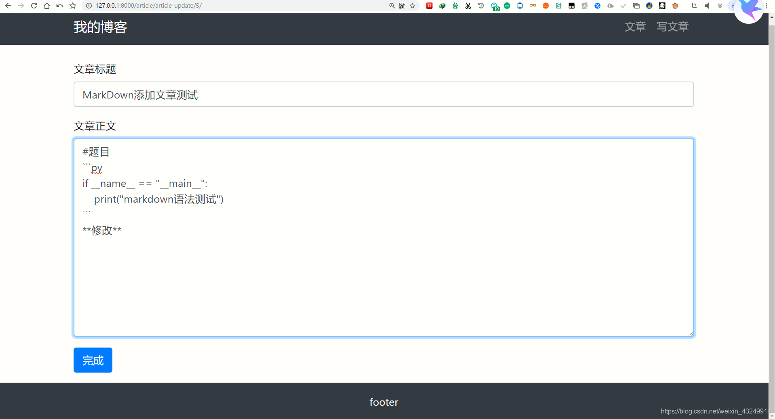The image size is (775, 419).
Task: Open browser three-dot menu
Action: click(767, 6)
